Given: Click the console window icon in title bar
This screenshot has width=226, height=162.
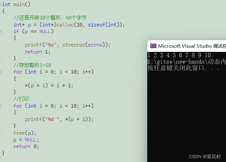Looking at the screenshot, I should [153, 46].
